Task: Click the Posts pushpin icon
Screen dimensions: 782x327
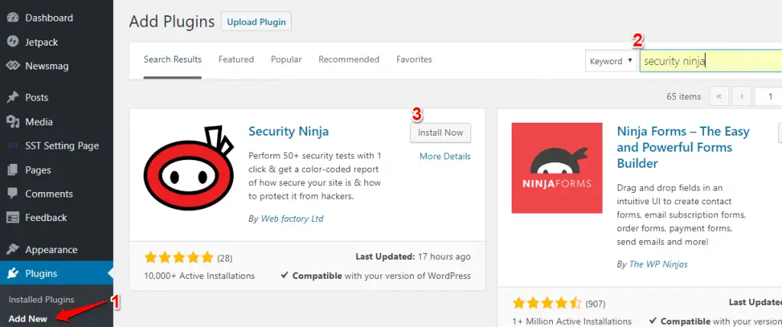Action: click(12, 97)
